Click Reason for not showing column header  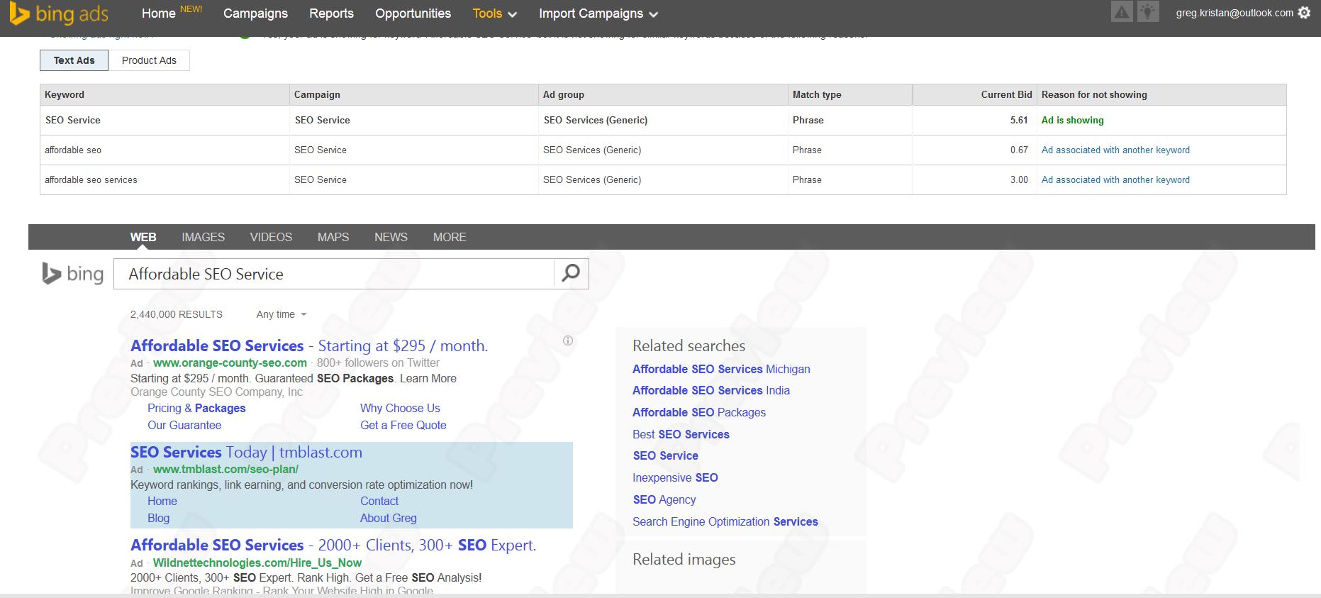[1161, 94]
